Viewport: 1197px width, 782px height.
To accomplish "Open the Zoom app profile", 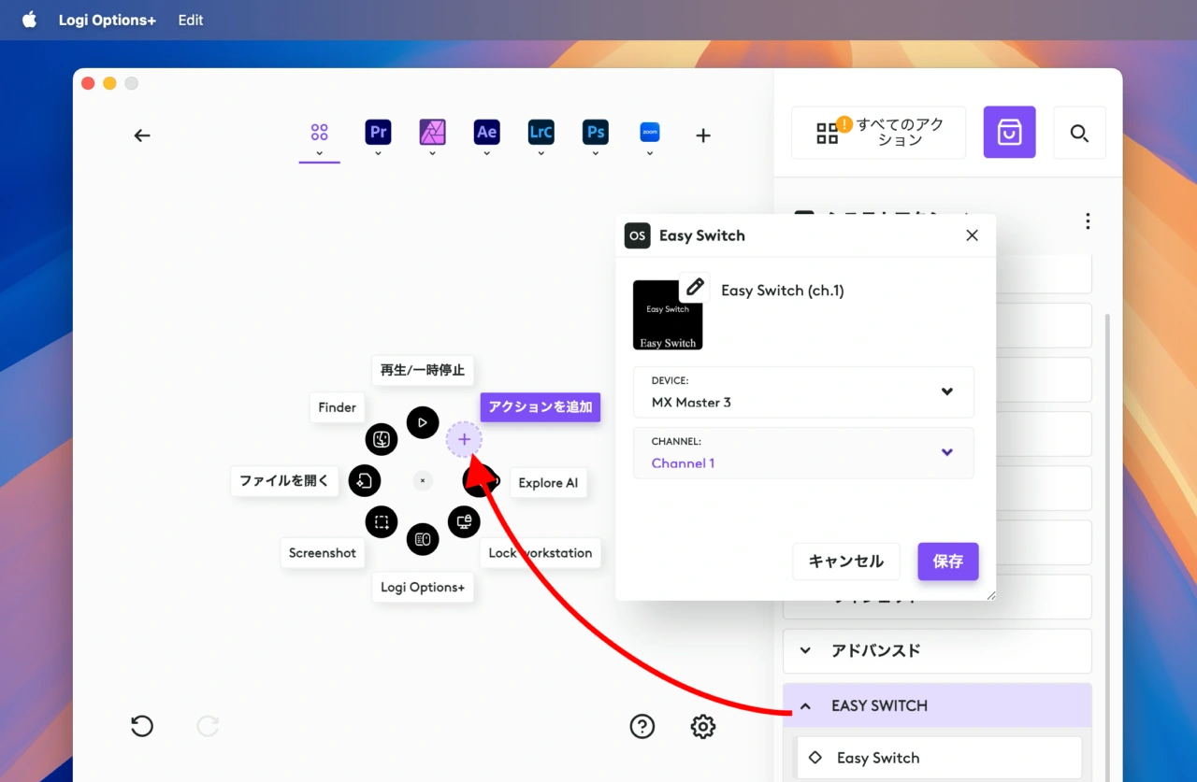I will 649,133.
